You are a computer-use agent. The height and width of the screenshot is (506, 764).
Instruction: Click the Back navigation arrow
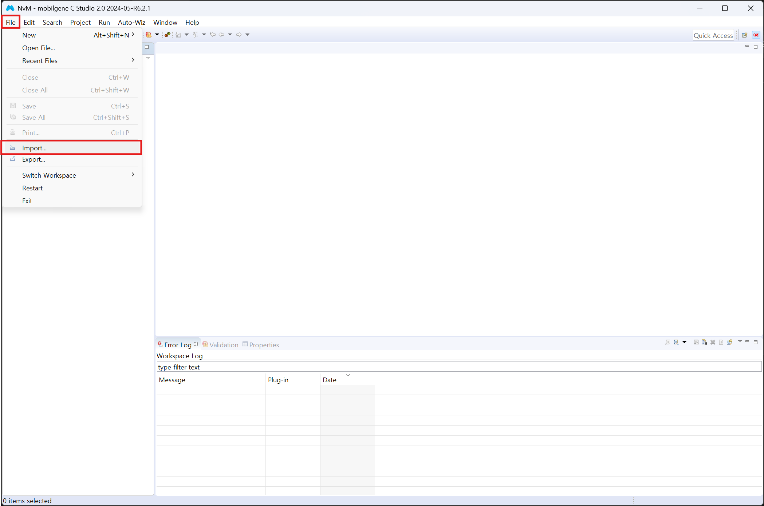tap(221, 35)
